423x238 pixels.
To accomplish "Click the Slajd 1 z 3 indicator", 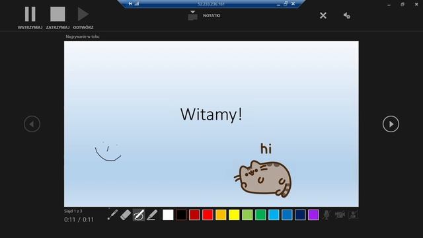I will coord(73,211).
